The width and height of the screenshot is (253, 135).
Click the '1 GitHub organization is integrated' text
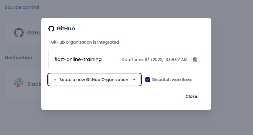[x=84, y=42]
